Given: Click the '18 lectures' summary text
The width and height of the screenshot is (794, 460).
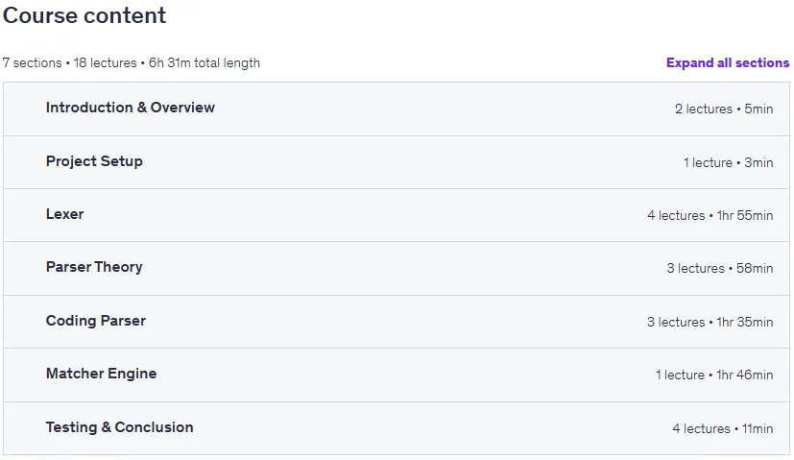Looking at the screenshot, I should [106, 62].
